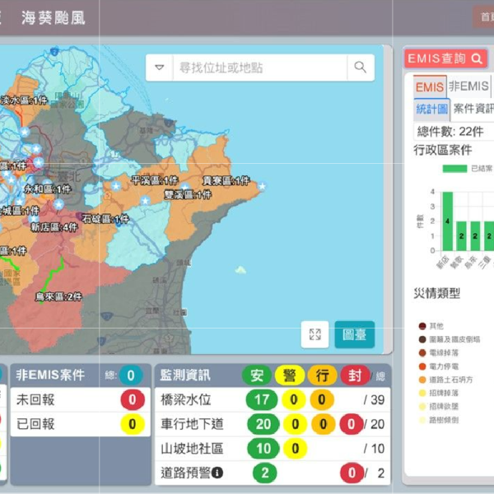
Task: Click 車行地下道 safe count 20 badge
Action: coord(263,424)
